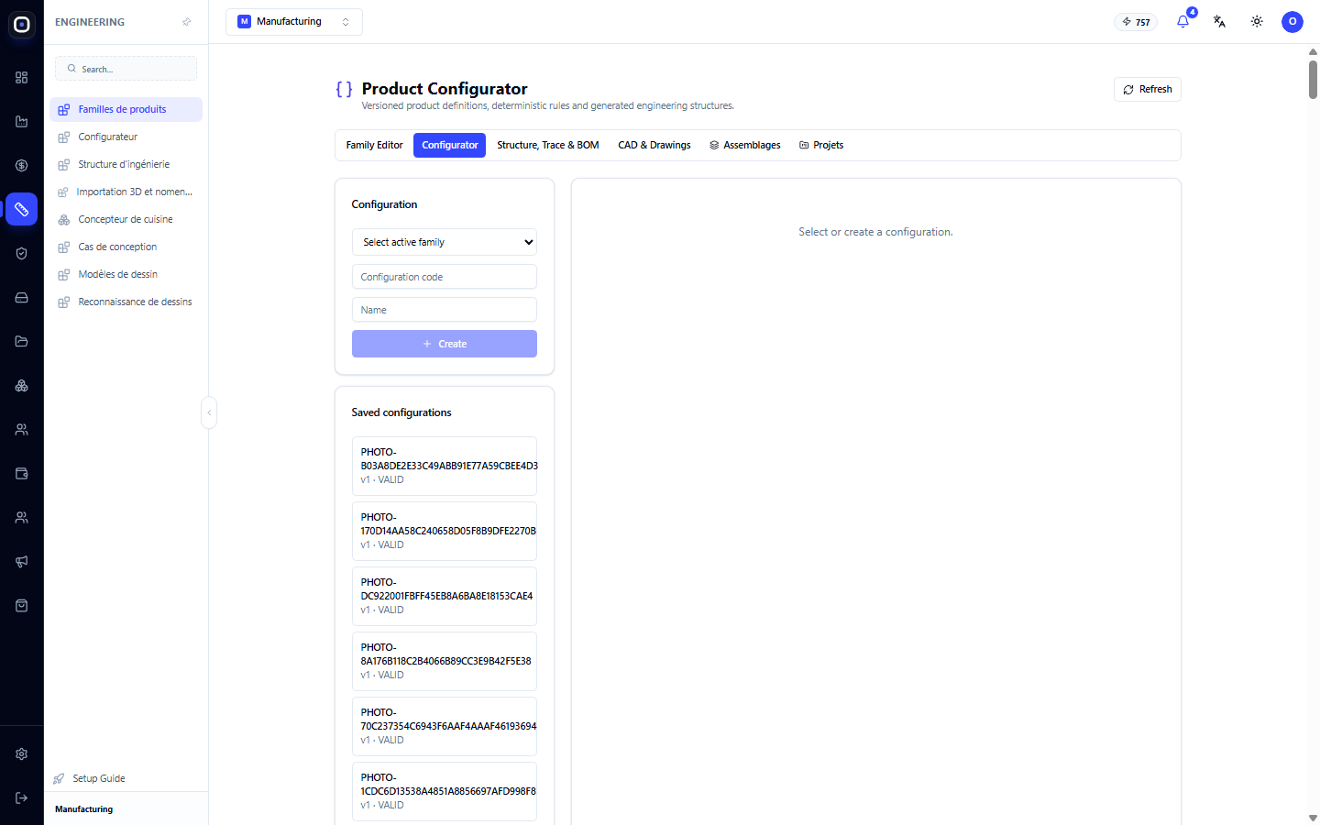The width and height of the screenshot is (1320, 825).
Task: Click the pin icon next to ENGINEERING
Action: click(187, 22)
